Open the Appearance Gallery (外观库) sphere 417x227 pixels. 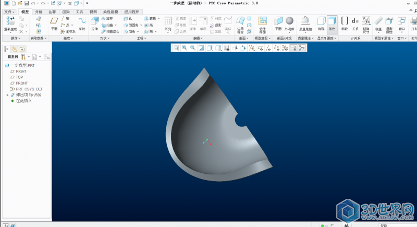click(x=289, y=23)
